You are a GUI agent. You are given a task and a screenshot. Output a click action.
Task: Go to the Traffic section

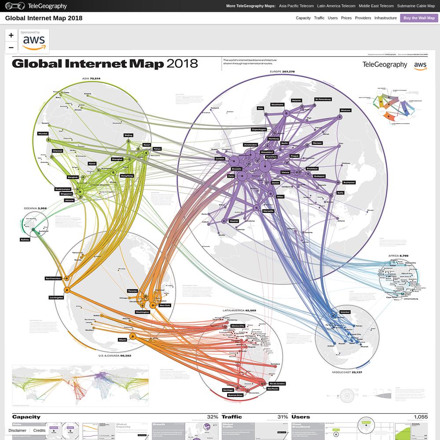pos(319,18)
